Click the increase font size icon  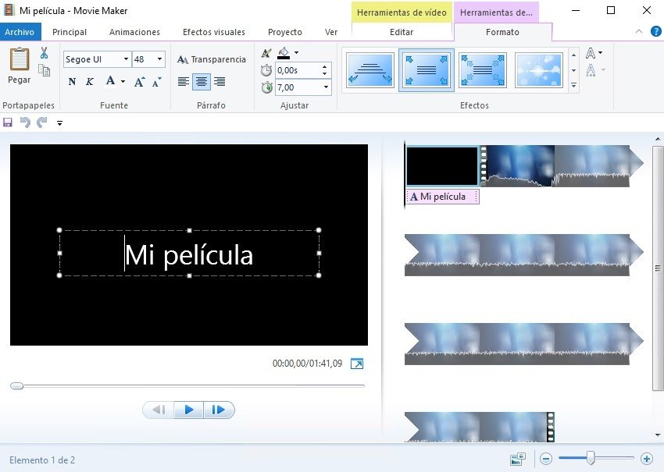point(139,81)
